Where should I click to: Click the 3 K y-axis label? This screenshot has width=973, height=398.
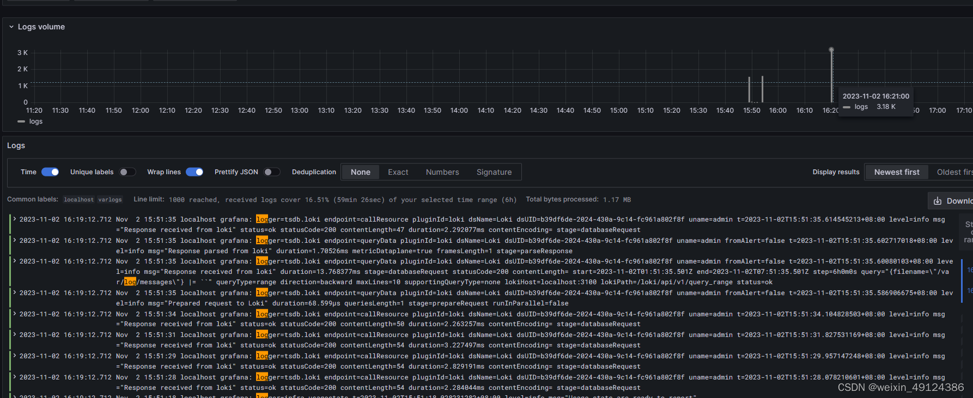pyautogui.click(x=22, y=53)
